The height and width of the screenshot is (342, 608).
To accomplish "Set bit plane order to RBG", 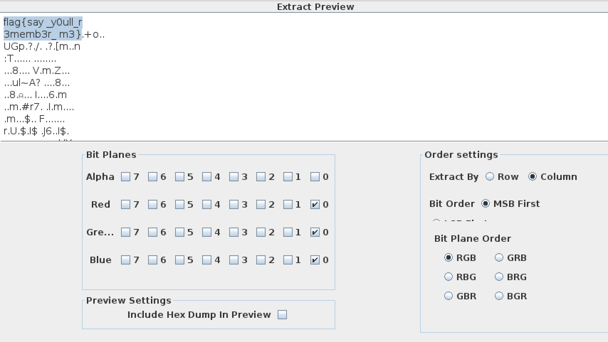I will (449, 277).
